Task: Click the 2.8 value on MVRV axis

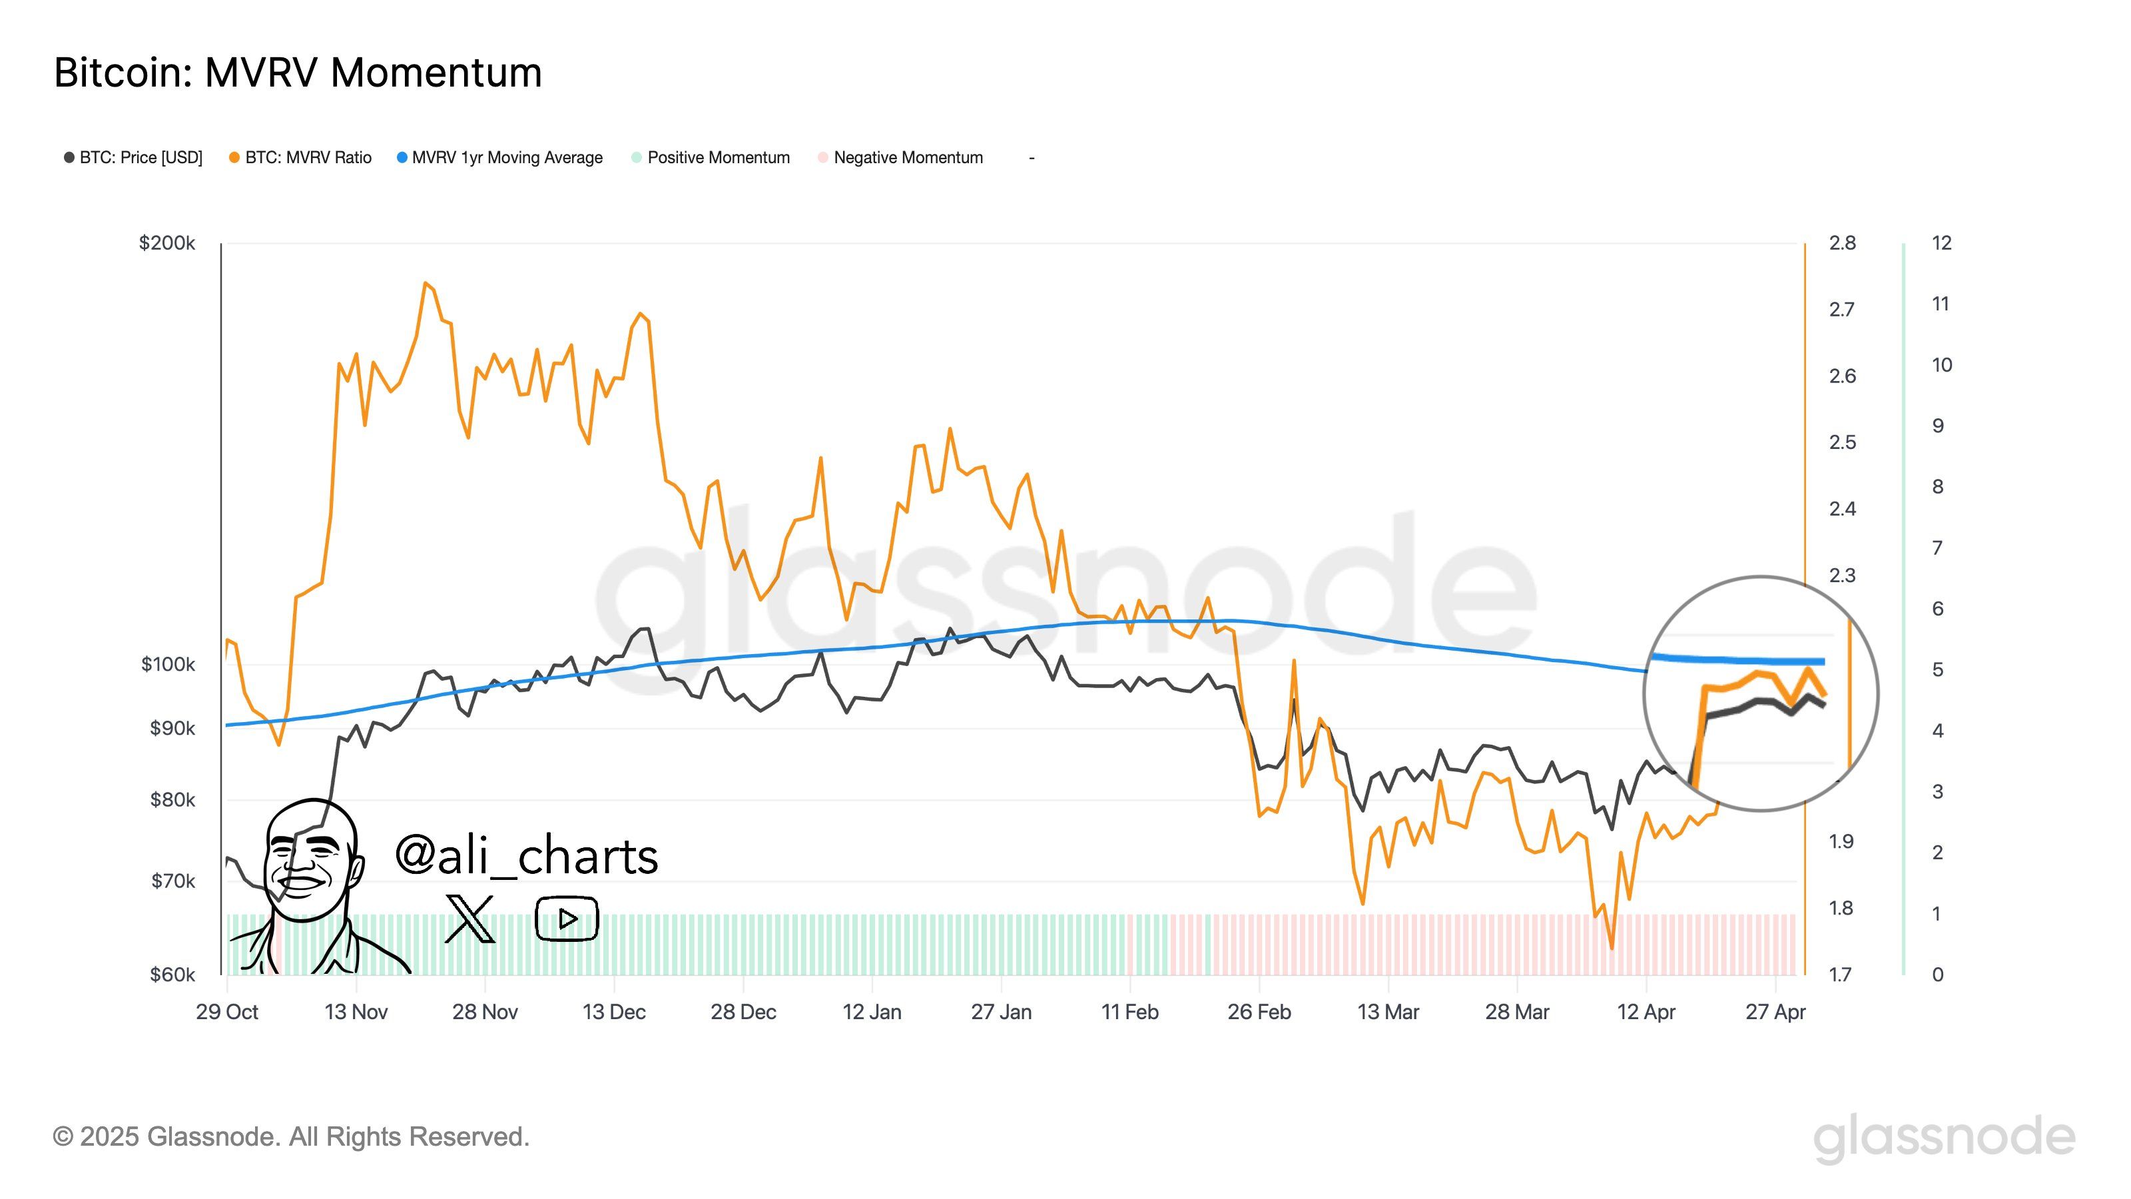Action: point(1842,243)
